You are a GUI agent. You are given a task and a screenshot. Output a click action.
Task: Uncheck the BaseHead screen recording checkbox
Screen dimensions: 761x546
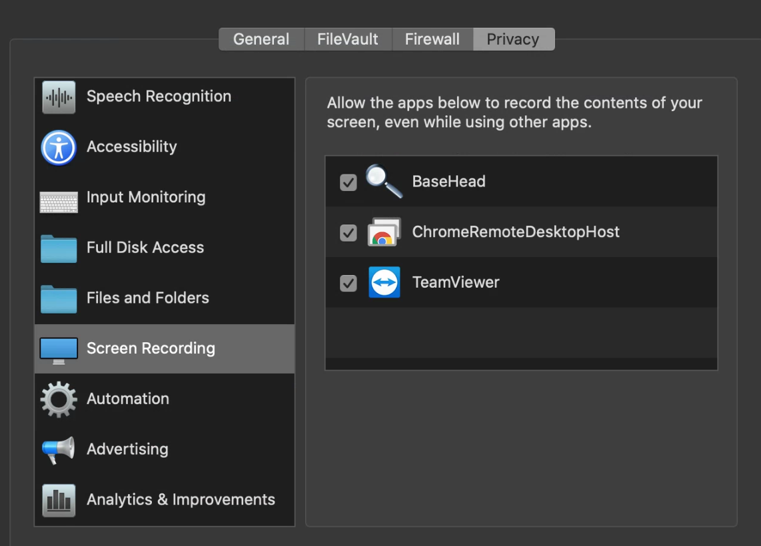[x=348, y=182]
